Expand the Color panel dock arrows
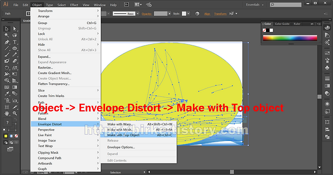The width and height of the screenshot is (333, 175). click(312, 24)
